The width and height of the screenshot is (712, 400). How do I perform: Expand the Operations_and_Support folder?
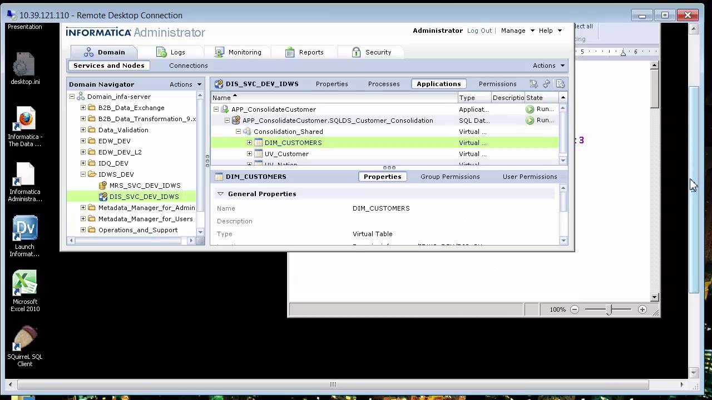click(x=83, y=230)
